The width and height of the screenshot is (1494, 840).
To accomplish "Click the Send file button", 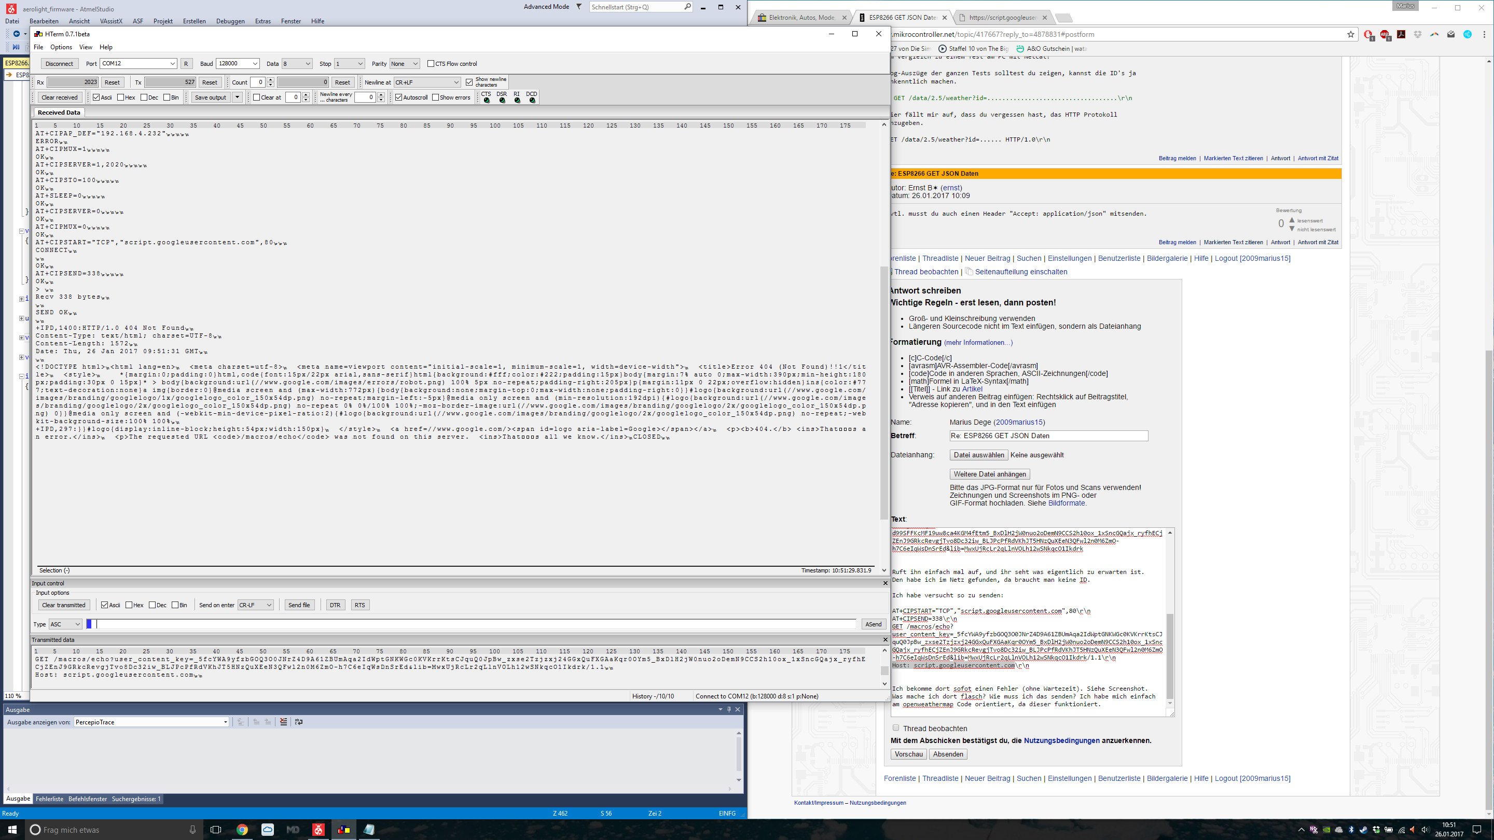I will [x=299, y=605].
